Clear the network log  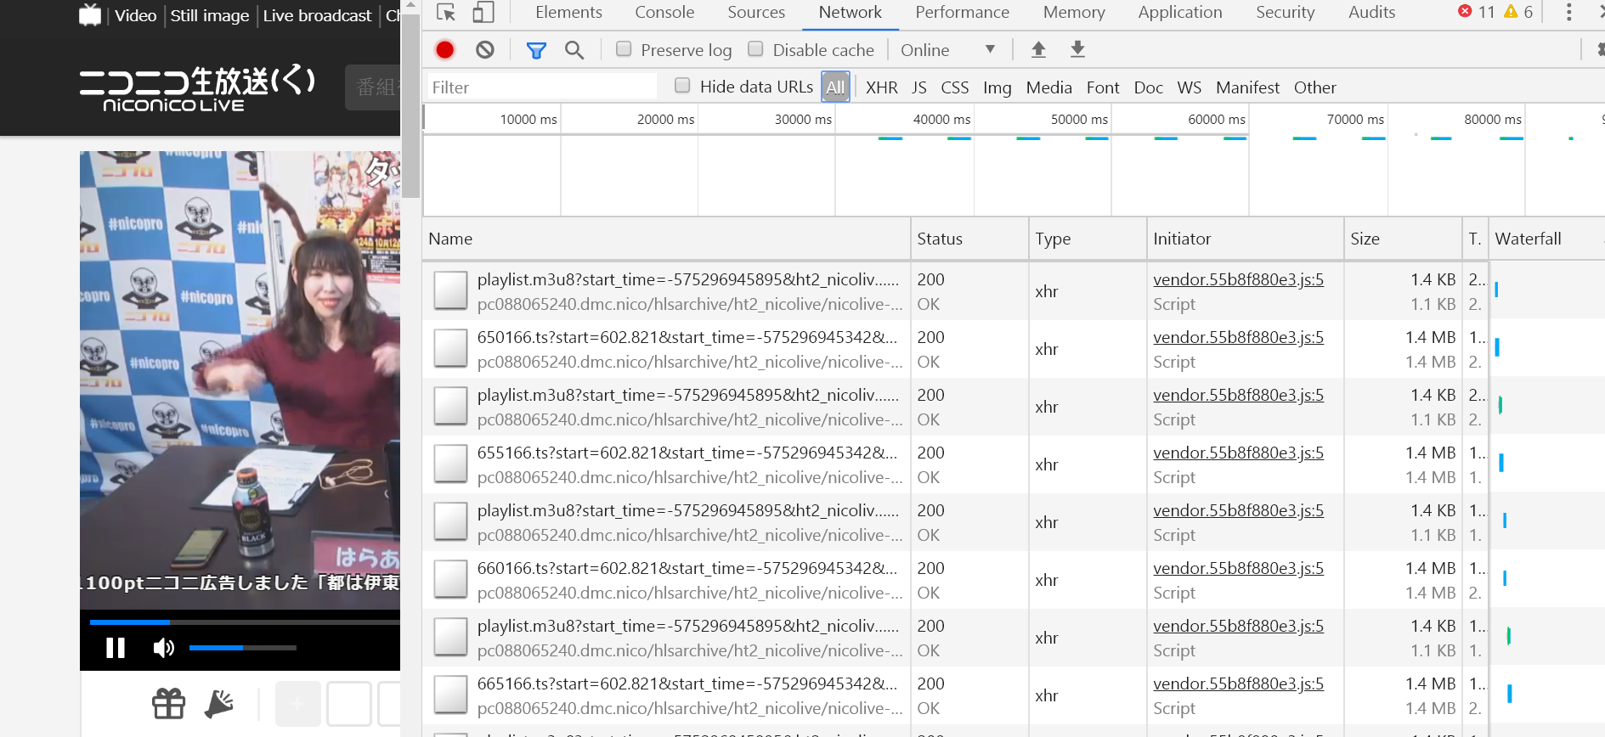(485, 50)
